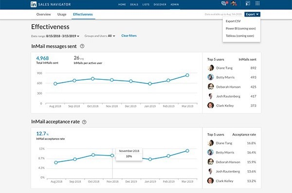This screenshot has width=292, height=193.
Task: Open the LISTS nav item
Action: (x=146, y=4)
